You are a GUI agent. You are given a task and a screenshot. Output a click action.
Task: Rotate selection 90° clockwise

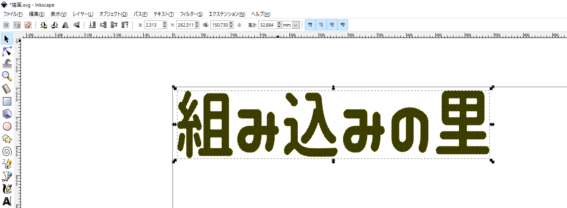[54, 25]
